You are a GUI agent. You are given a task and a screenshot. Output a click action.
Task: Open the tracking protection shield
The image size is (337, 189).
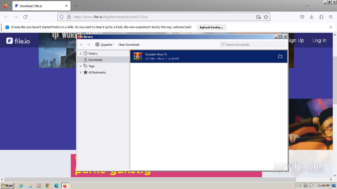click(62, 17)
